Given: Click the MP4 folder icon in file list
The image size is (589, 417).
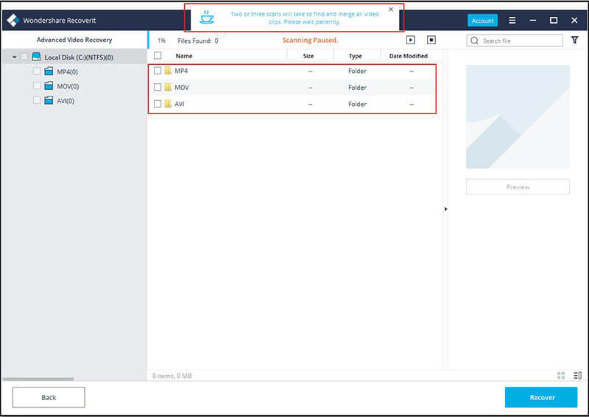Looking at the screenshot, I should [168, 71].
